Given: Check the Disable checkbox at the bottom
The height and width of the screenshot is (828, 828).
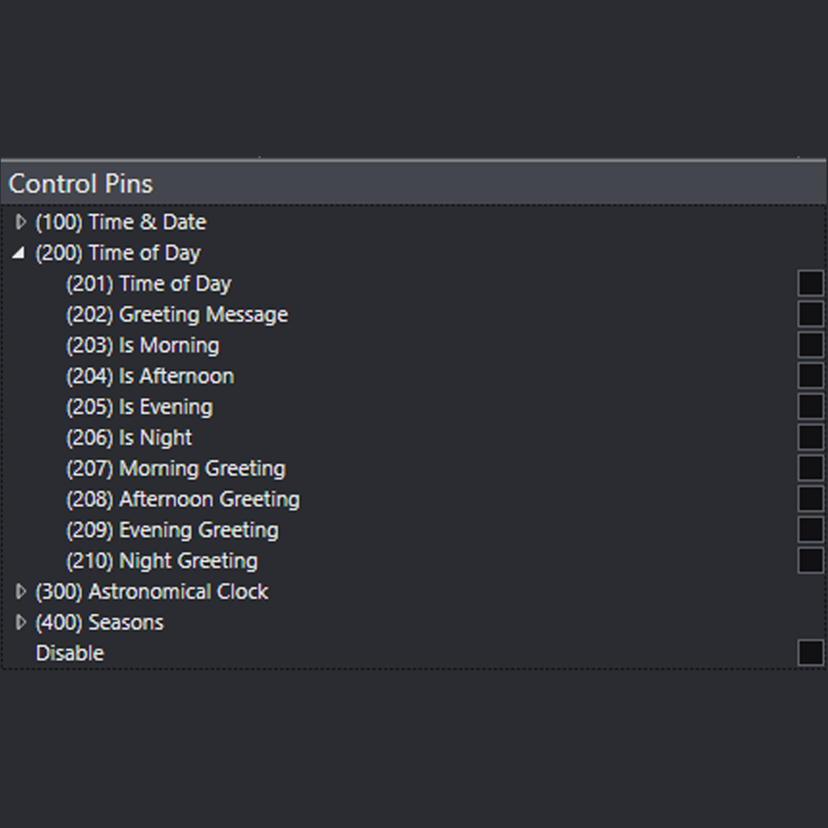Looking at the screenshot, I should click(809, 652).
